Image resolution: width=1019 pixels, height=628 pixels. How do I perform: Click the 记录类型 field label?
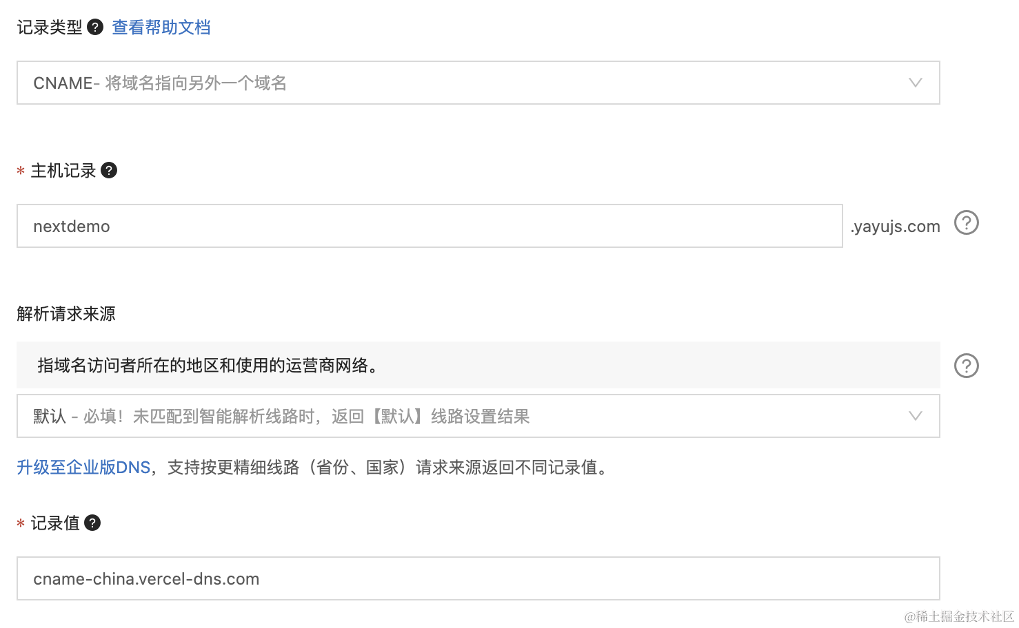tap(49, 28)
